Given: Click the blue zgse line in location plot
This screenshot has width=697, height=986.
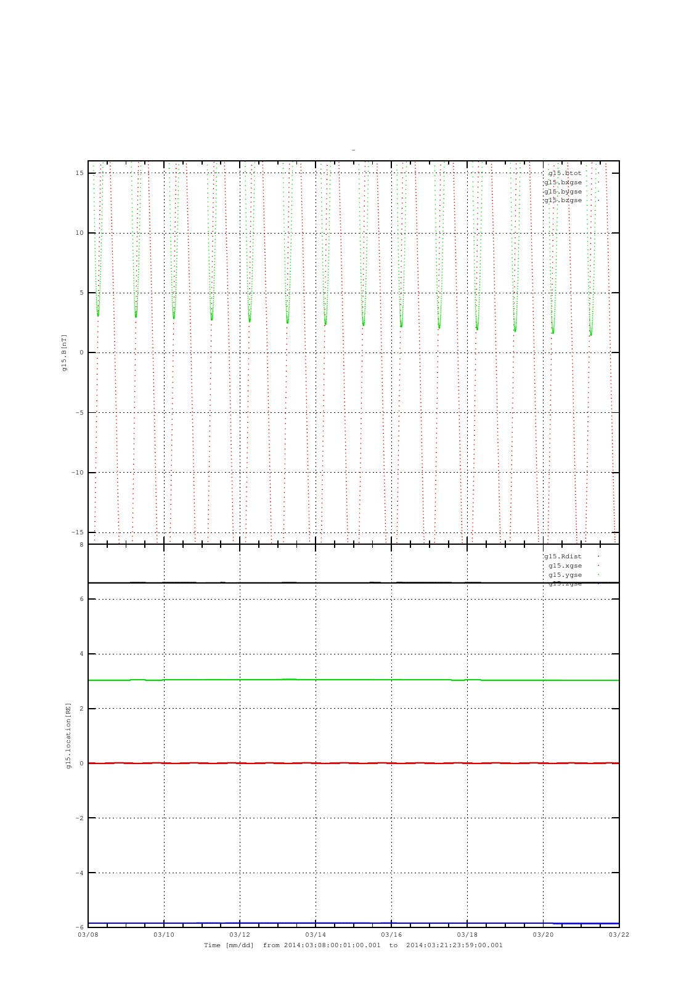Looking at the screenshot, I should pyautogui.click(x=353, y=923).
